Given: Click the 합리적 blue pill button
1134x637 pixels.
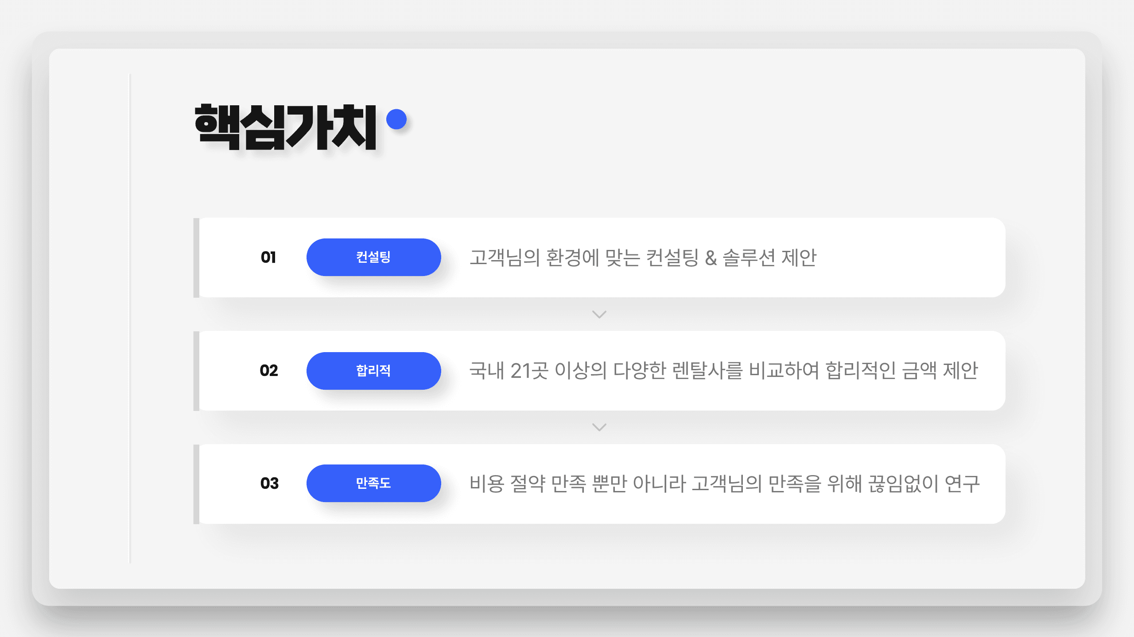Looking at the screenshot, I should (x=373, y=371).
